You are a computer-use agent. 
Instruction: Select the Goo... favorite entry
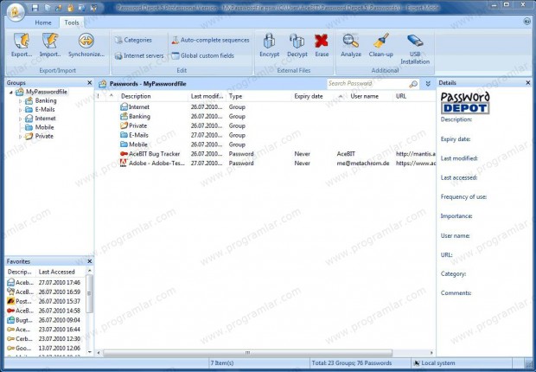coord(44,349)
